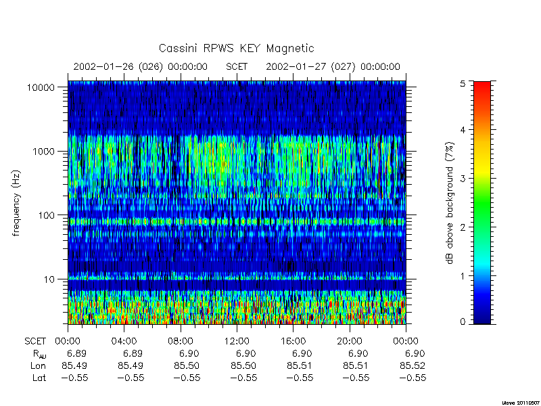Click the red top of the color bar
541x406 pixels.
point(482,90)
